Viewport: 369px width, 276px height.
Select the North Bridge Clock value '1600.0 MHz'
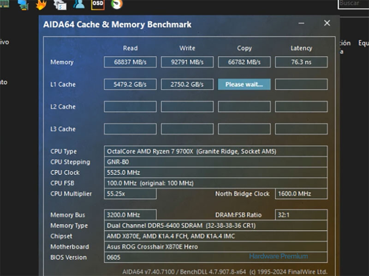tap(301, 194)
